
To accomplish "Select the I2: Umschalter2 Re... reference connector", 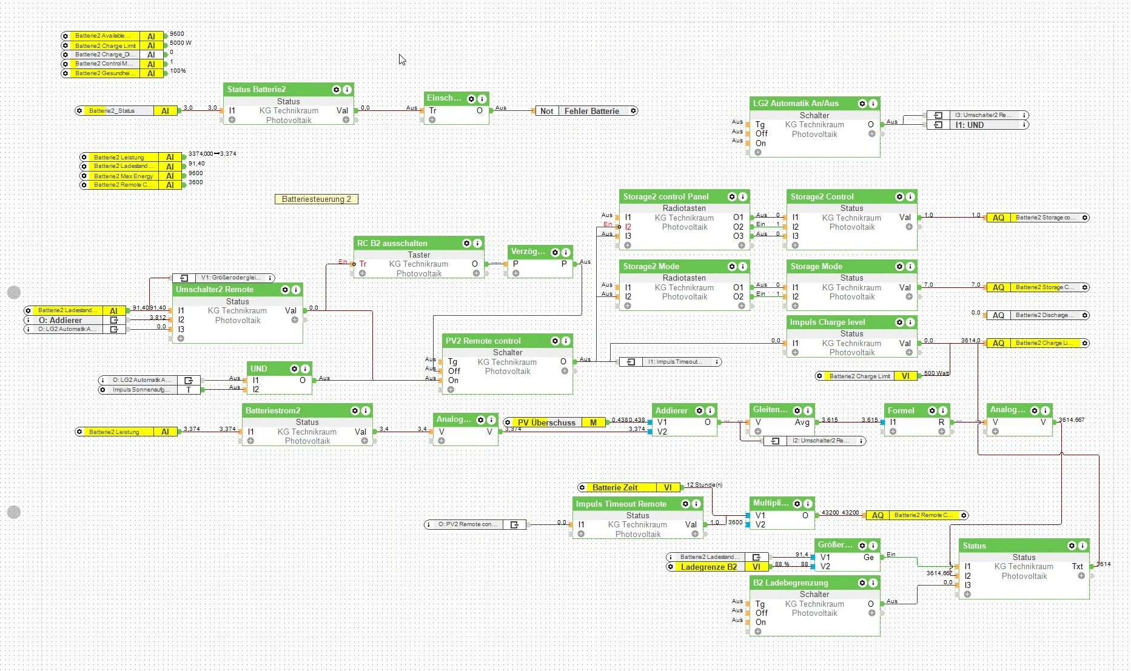I will coord(815,441).
